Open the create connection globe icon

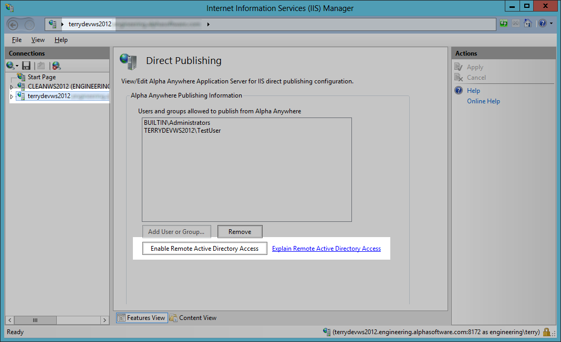[10, 66]
